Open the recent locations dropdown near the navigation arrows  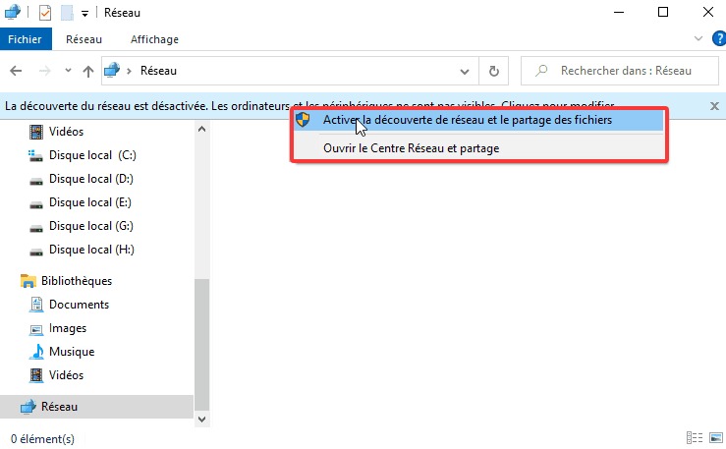tap(68, 71)
